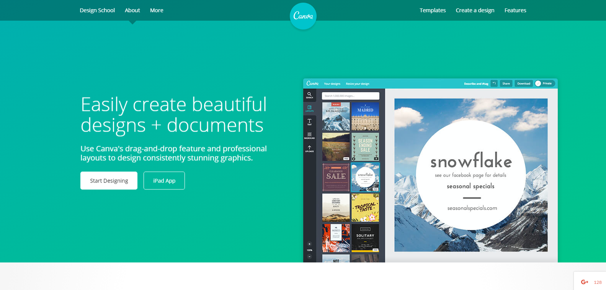
Task: Click the 128 Google Plus count
Action: (x=598, y=282)
